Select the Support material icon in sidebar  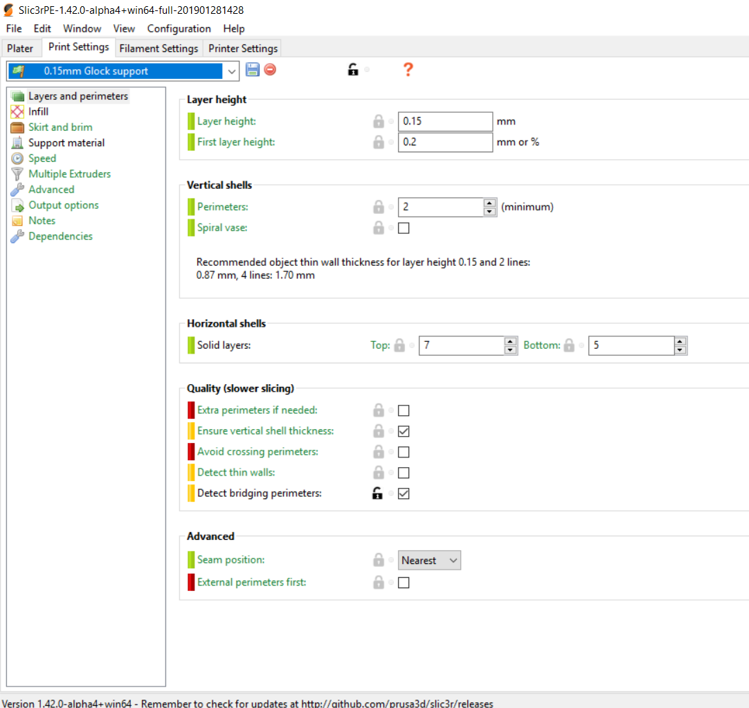pyautogui.click(x=17, y=143)
